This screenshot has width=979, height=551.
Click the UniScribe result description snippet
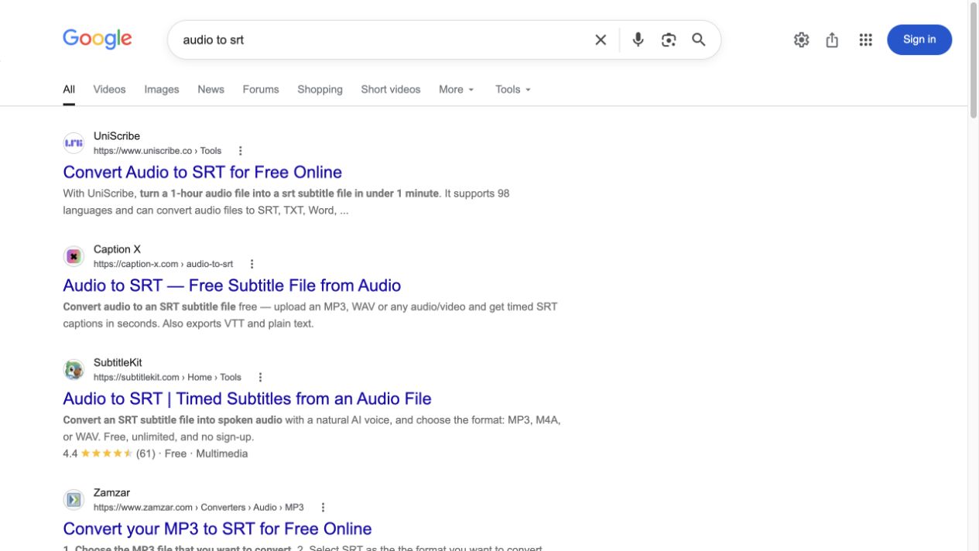click(286, 202)
